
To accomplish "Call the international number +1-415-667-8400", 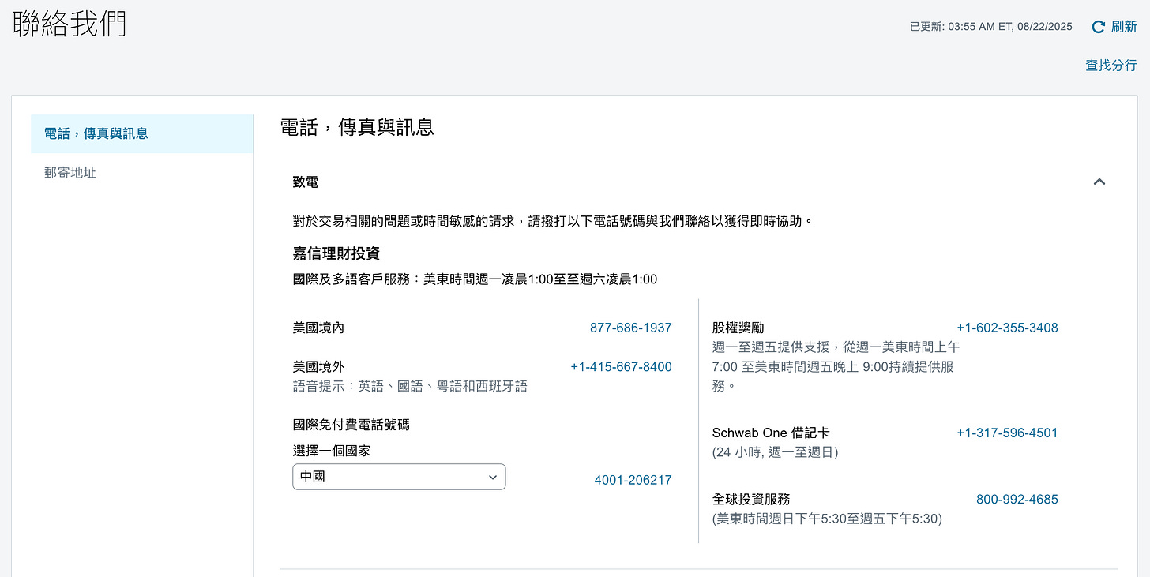I will tap(621, 366).
